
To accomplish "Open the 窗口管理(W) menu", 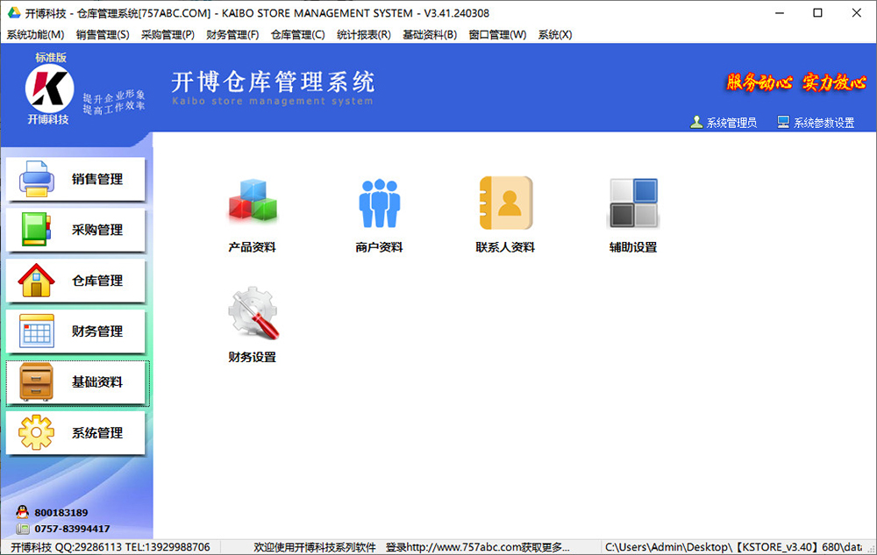I will coord(498,35).
